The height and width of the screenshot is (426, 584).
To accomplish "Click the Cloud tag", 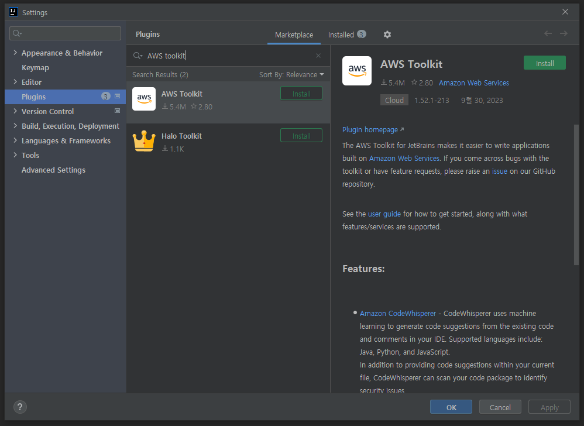I will click(x=394, y=100).
